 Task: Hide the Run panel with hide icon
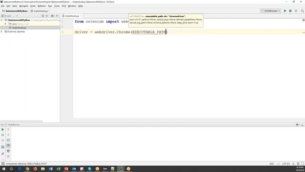pyautogui.click(x=302, y=124)
